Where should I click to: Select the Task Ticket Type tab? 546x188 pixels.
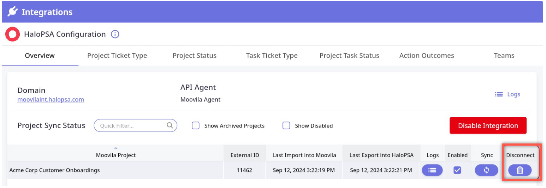[272, 55]
